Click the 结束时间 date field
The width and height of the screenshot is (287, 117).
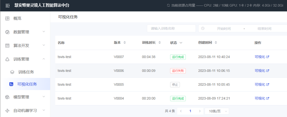point(264,29)
